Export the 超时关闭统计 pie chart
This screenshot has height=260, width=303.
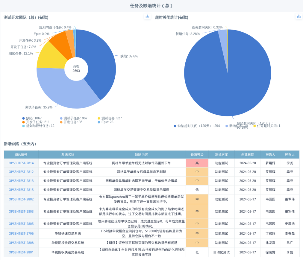pos(299,16)
